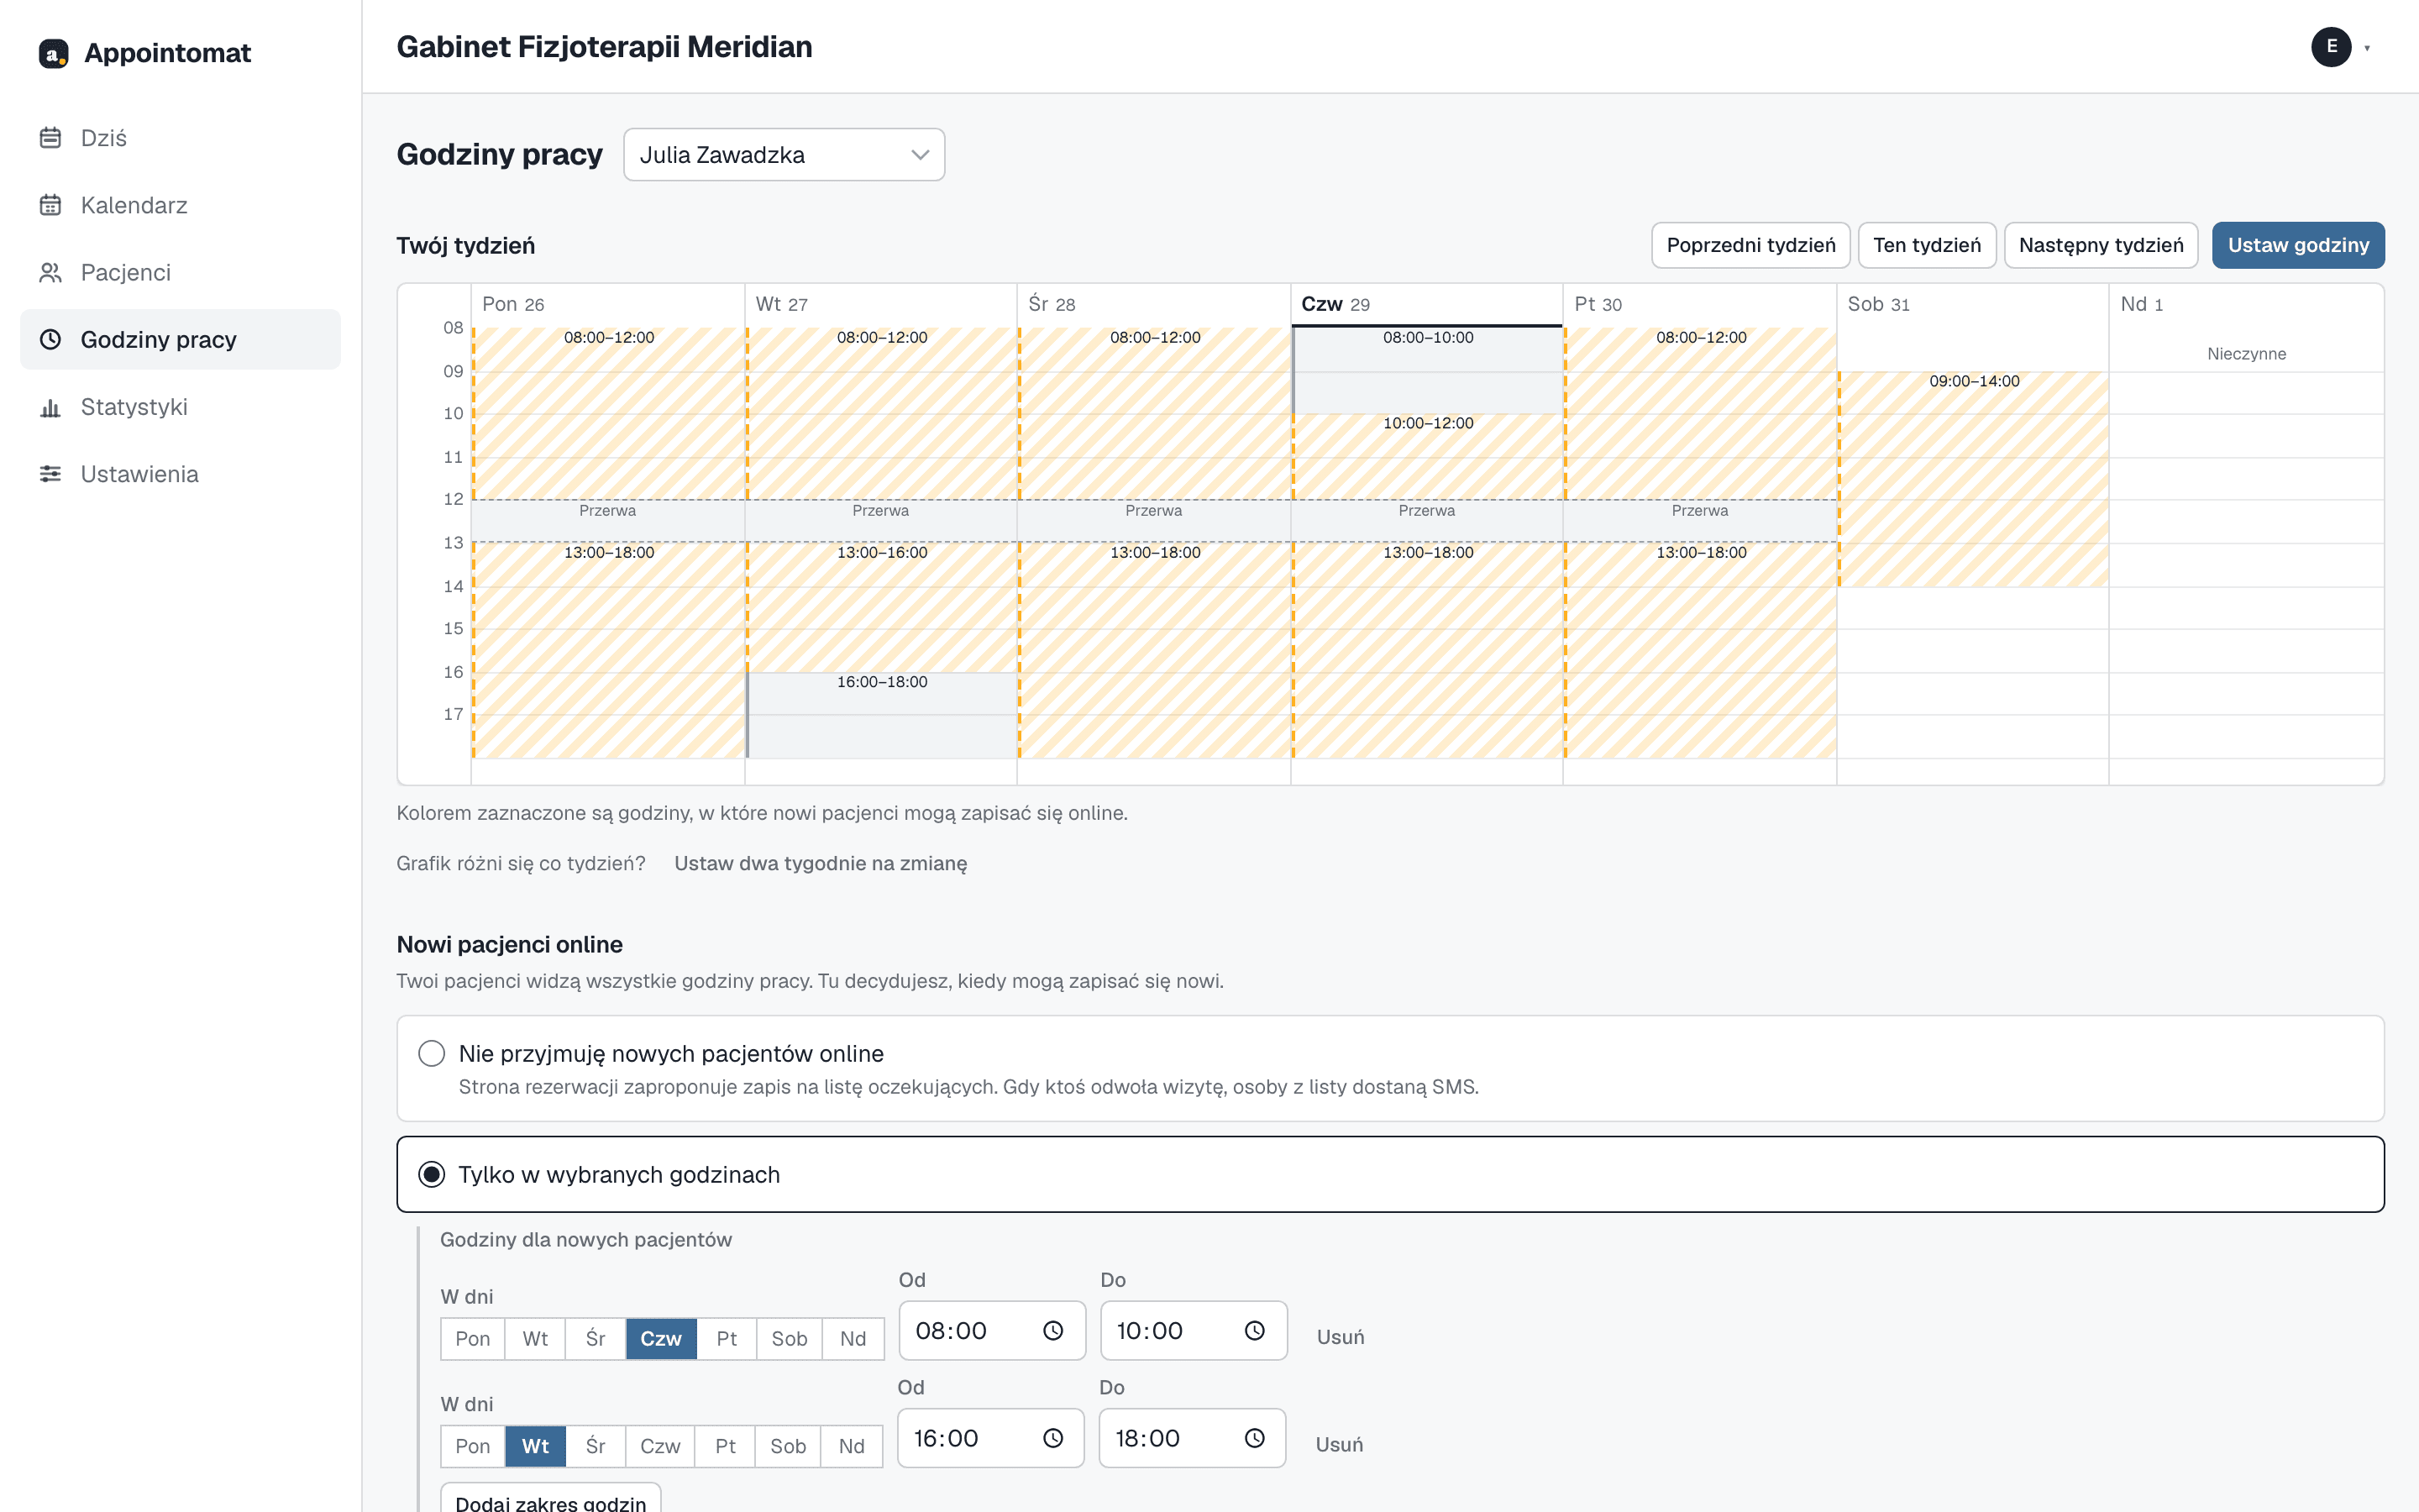This screenshot has width=2419, height=1512.
Task: Click the Appointomat logo icon
Action: [53, 53]
